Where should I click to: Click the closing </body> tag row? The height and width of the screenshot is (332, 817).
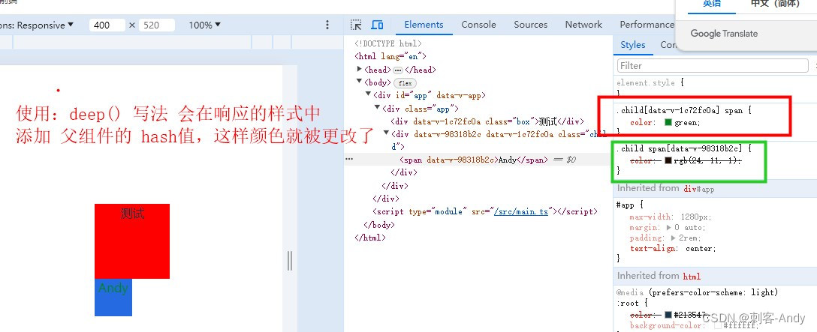point(378,225)
